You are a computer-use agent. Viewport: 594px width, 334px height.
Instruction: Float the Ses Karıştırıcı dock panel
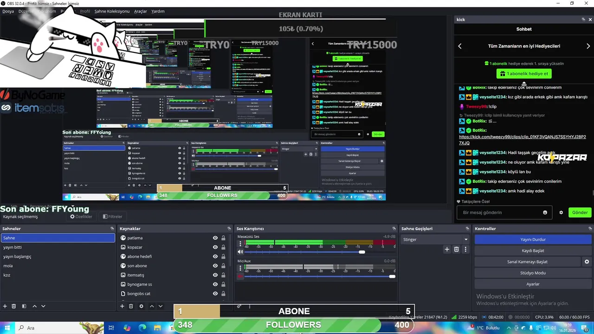[394, 229]
